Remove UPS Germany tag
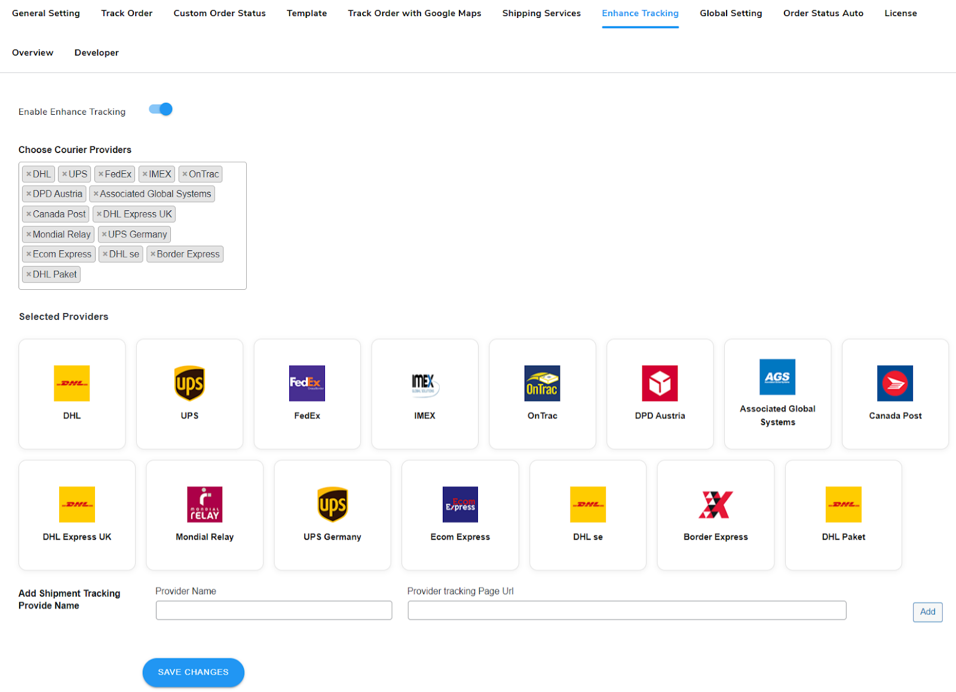The width and height of the screenshot is (956, 692). 104,234
